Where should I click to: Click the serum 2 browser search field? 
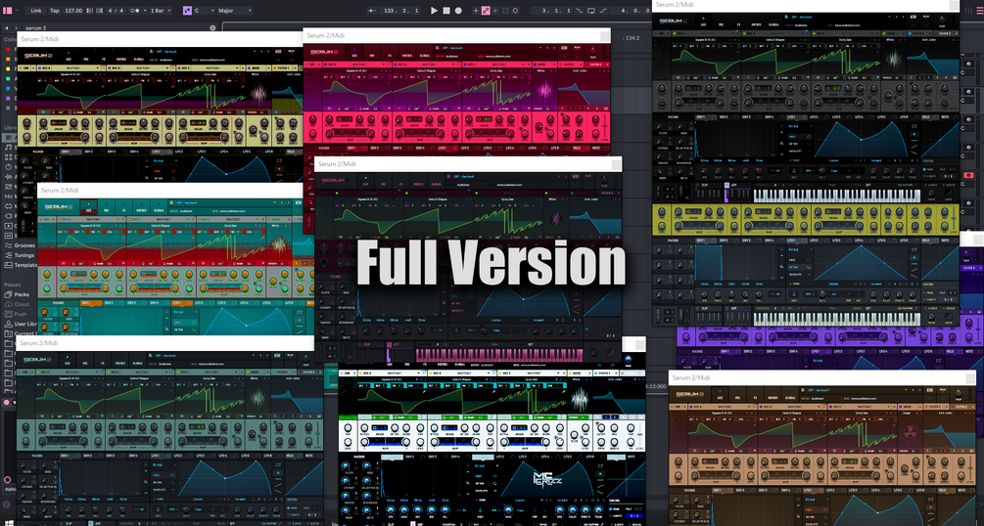pos(117,28)
